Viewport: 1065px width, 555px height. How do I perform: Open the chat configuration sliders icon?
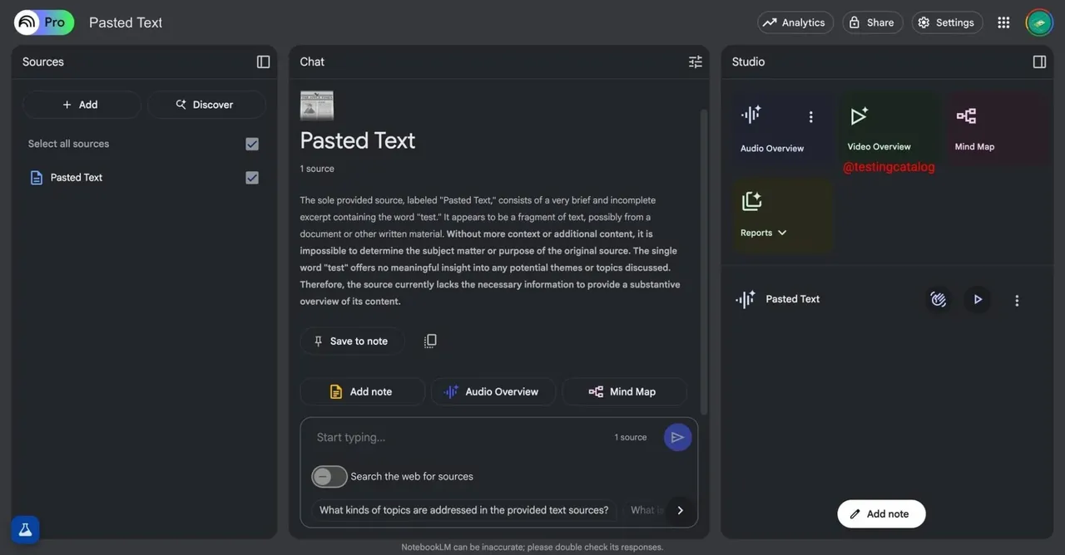click(x=695, y=61)
